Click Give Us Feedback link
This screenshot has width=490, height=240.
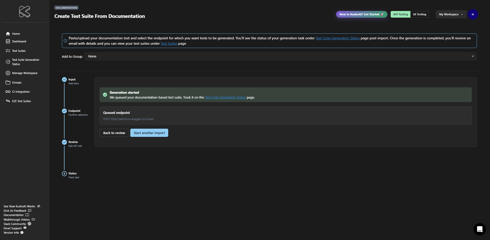pyautogui.click(x=15, y=211)
